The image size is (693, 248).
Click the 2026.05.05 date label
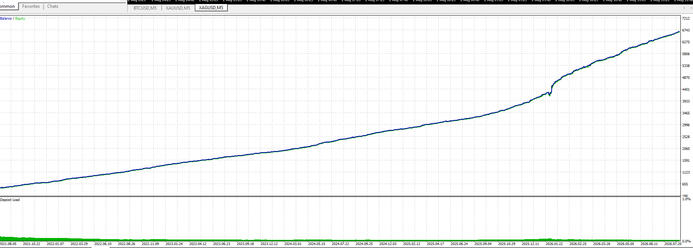(625, 244)
